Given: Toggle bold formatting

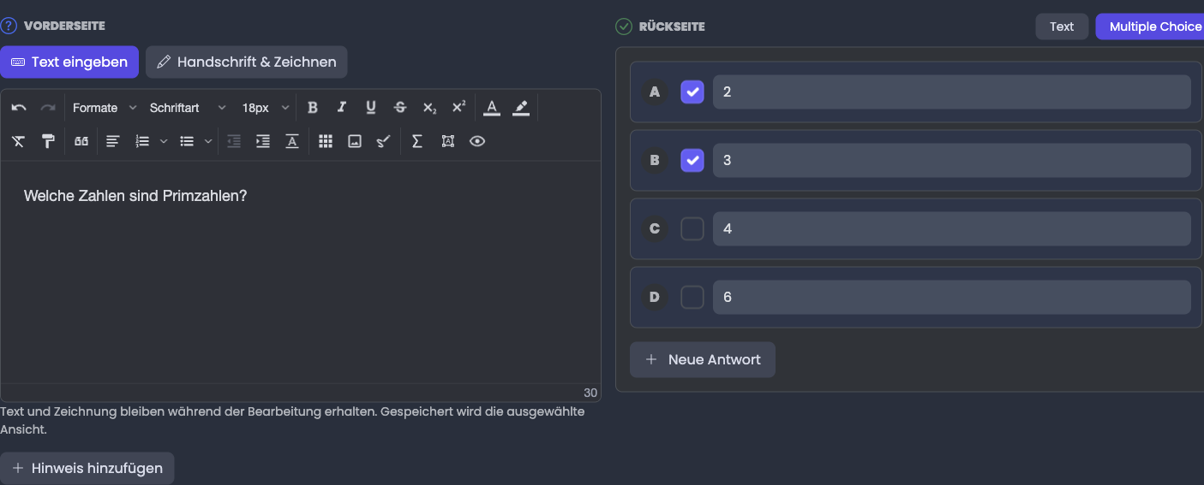Looking at the screenshot, I should pos(313,108).
